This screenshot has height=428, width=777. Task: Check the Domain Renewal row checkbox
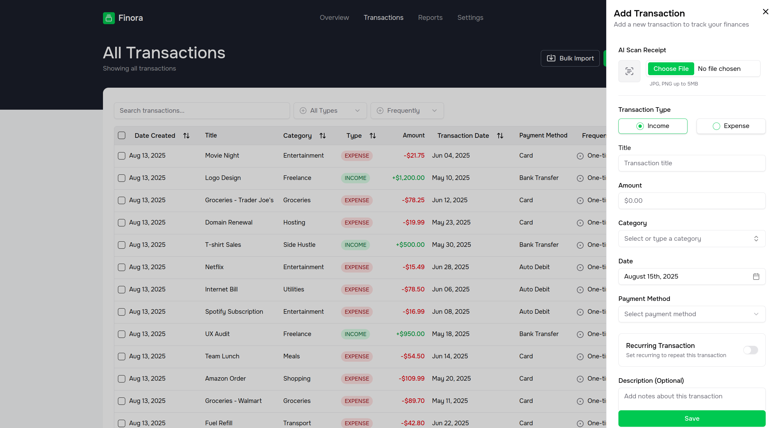pyautogui.click(x=122, y=223)
